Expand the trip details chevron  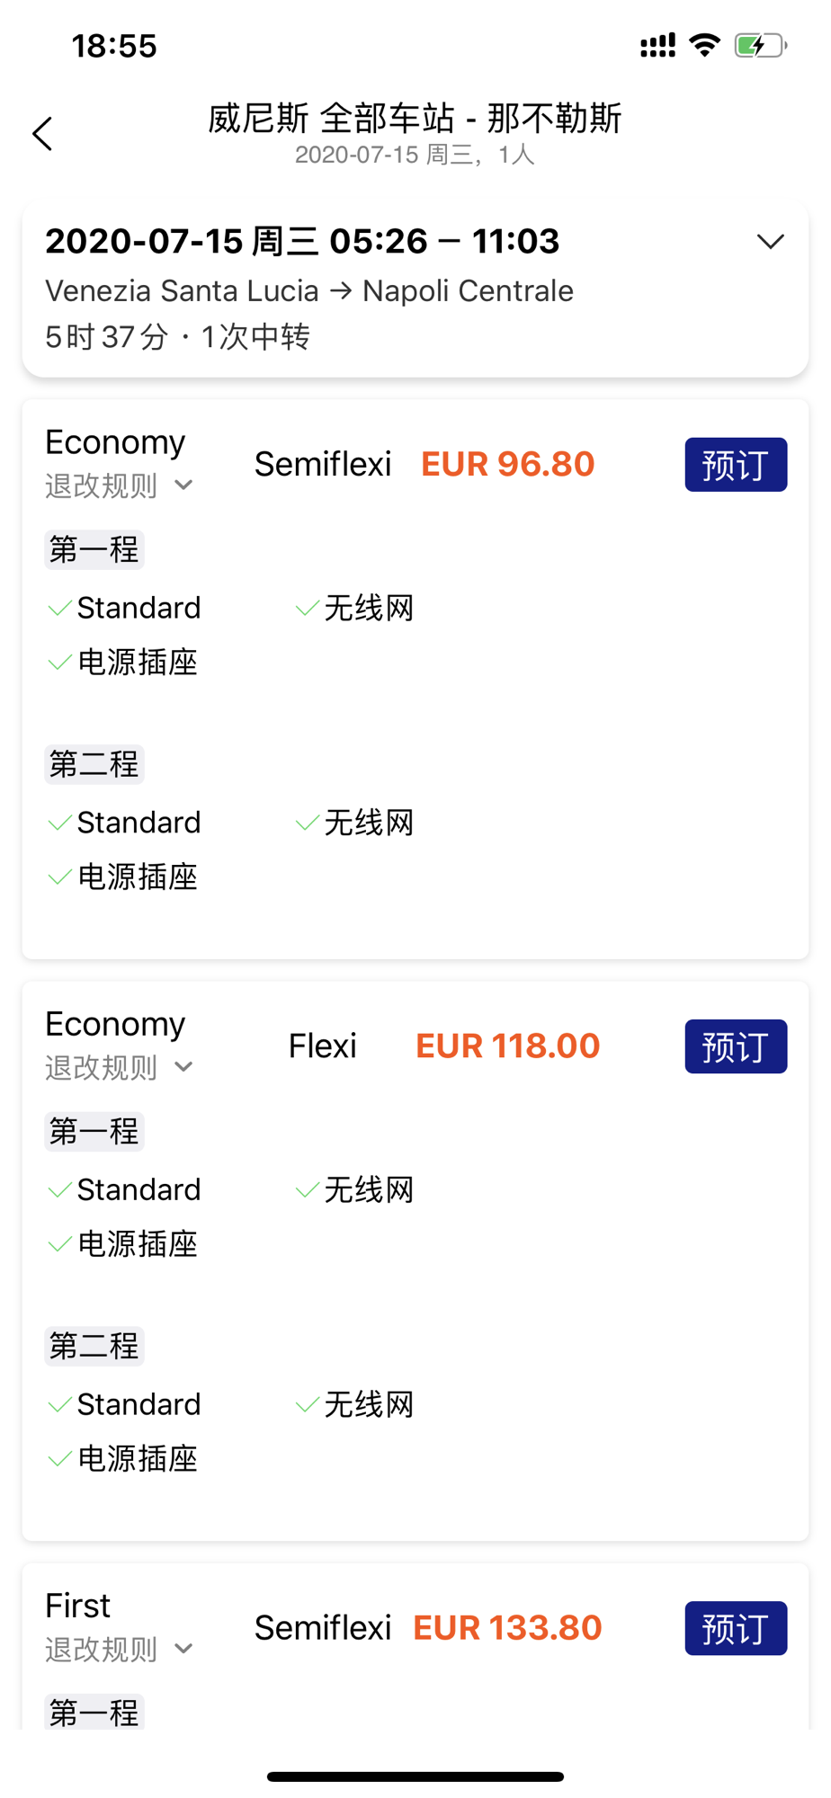[x=770, y=242]
